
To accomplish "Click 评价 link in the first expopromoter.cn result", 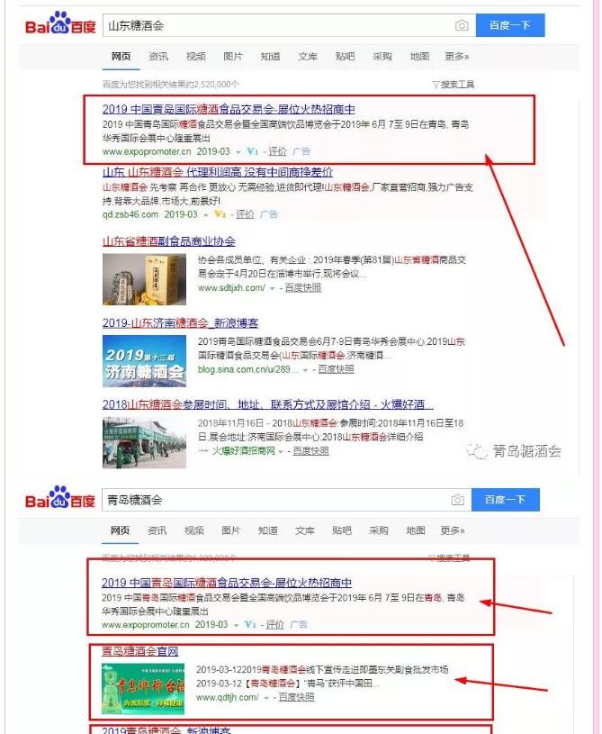I will 277,151.
